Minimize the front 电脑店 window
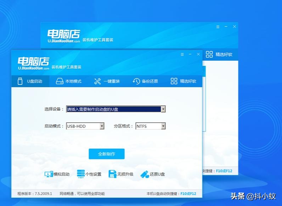Image resolution: width=282 pixels, height=206 pixels. (x=190, y=54)
